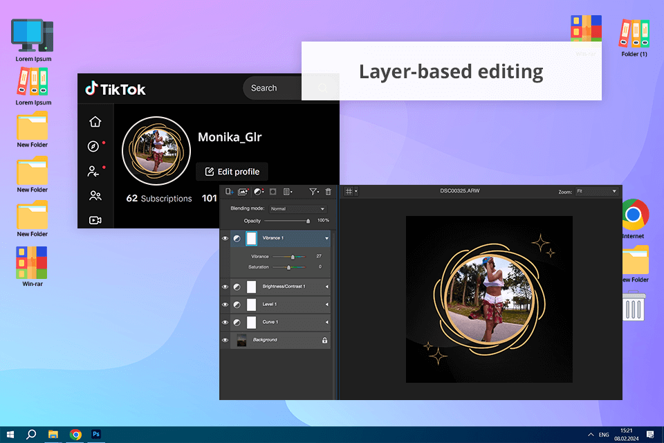Open TikTok LIVE camera sidebar icon
664x443 pixels.
coord(95,220)
